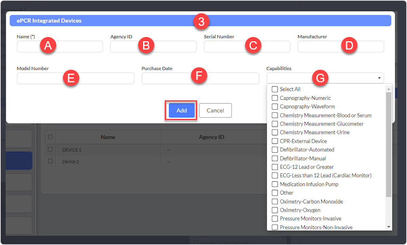This screenshot has width=407, height=245.
Task: Check ECG-12 Lead or Greater
Action: [275, 167]
